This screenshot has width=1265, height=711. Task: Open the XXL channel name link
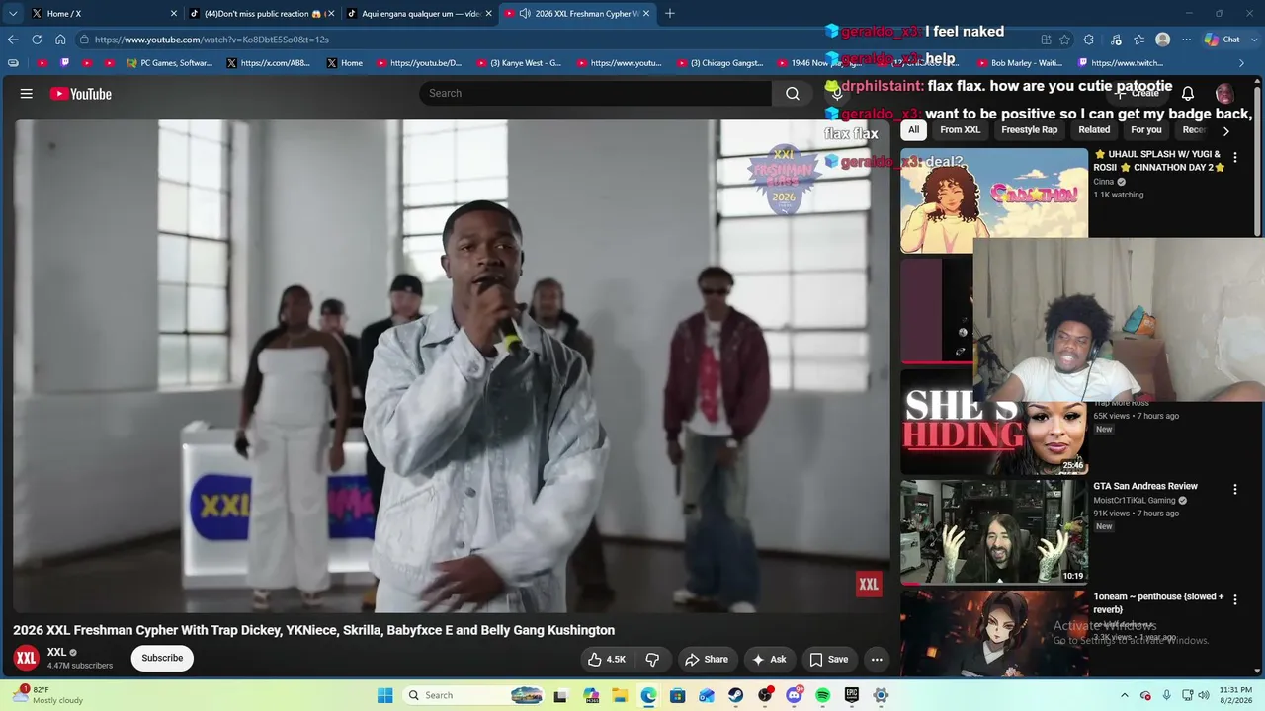tap(56, 652)
